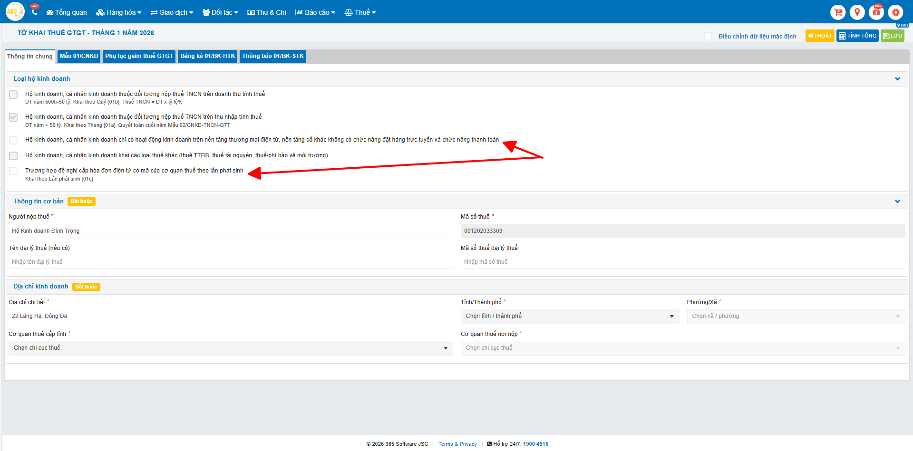Expand the Cơ quan thuế cấp tỉnh dropdown
The height and width of the screenshot is (451, 913).
[230, 348]
